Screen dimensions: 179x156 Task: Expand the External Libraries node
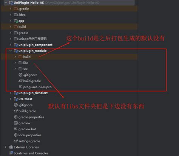click(x=6, y=147)
